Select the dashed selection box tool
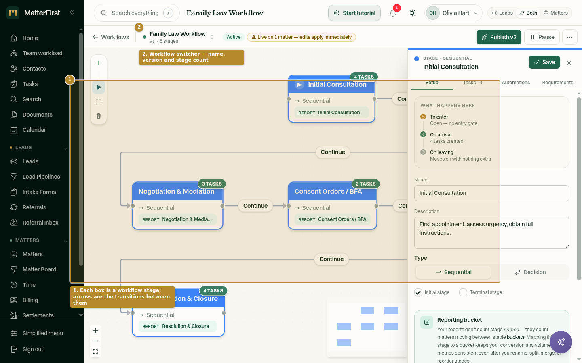 pyautogui.click(x=99, y=102)
